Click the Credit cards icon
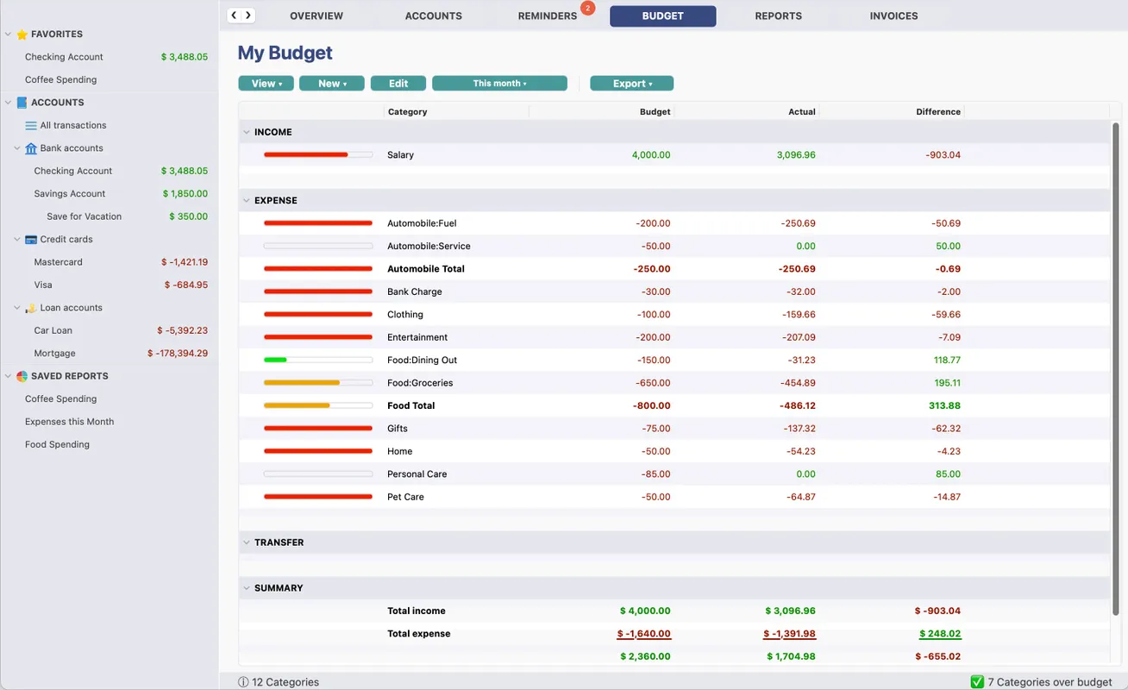 pos(31,240)
